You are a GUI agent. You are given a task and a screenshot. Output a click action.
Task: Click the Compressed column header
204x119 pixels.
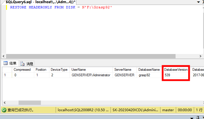(23, 70)
